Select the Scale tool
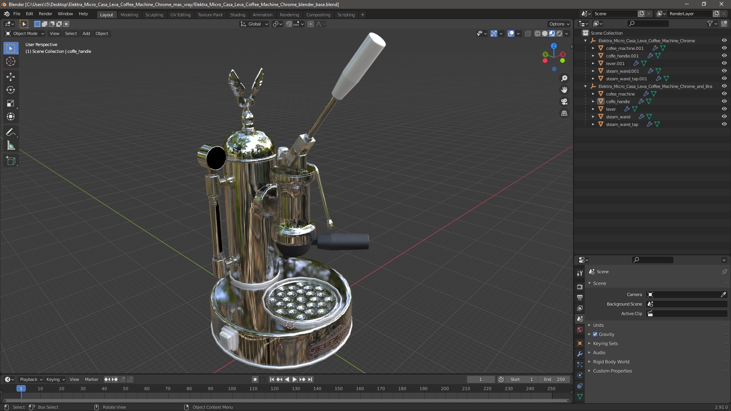Viewport: 731px width, 411px height. click(10, 104)
